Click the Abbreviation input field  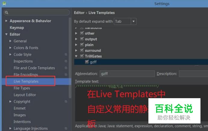(127, 74)
